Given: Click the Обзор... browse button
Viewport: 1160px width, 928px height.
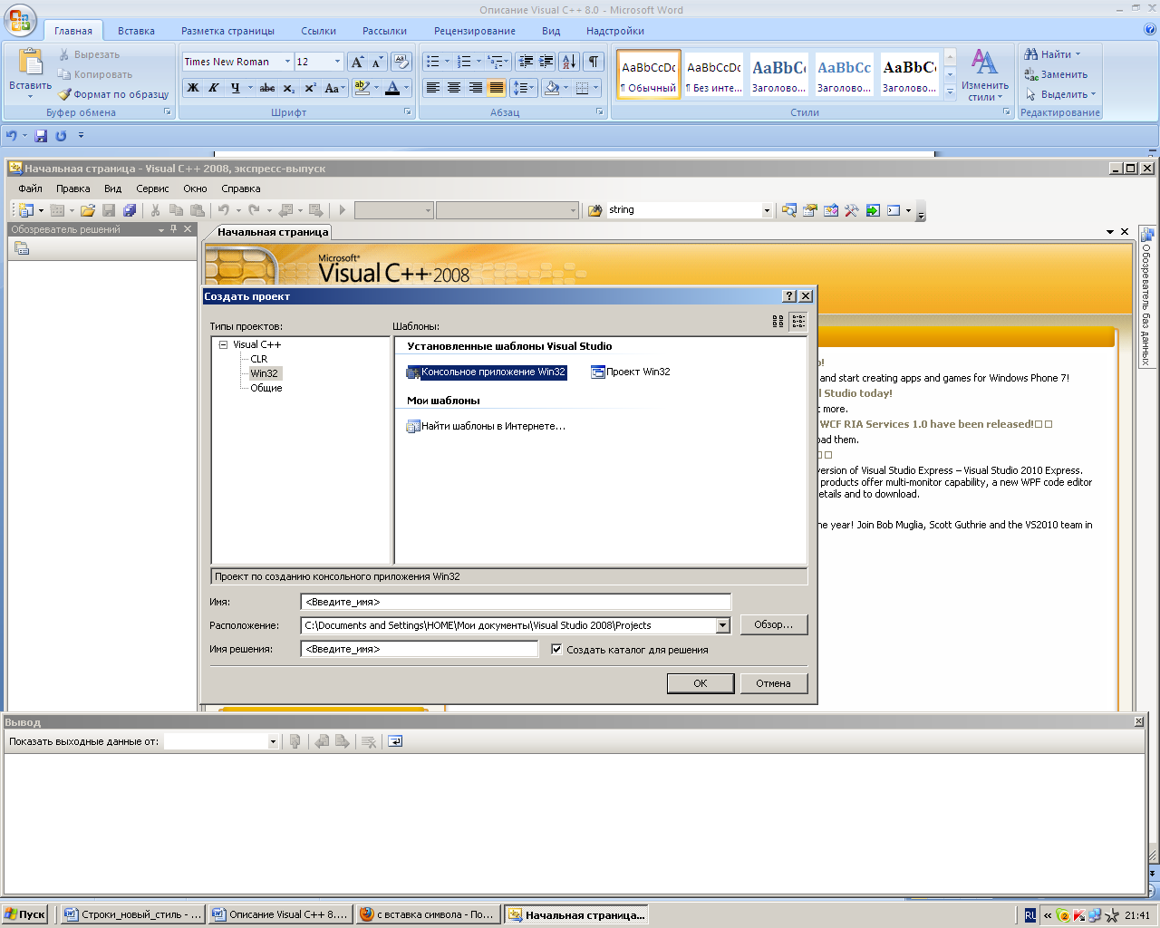Looking at the screenshot, I should tap(774, 625).
